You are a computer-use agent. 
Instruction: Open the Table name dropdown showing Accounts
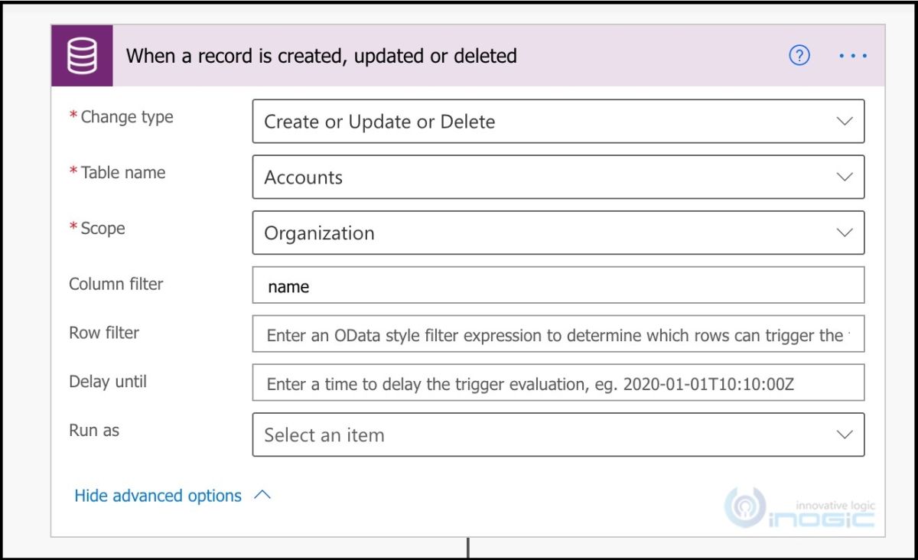click(x=558, y=177)
